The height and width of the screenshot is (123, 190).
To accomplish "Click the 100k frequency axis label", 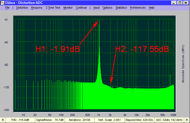I will pyautogui.click(x=173, y=115).
